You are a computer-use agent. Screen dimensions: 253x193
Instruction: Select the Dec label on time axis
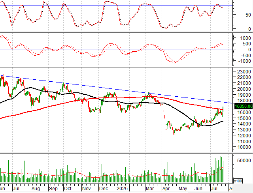(104, 189)
